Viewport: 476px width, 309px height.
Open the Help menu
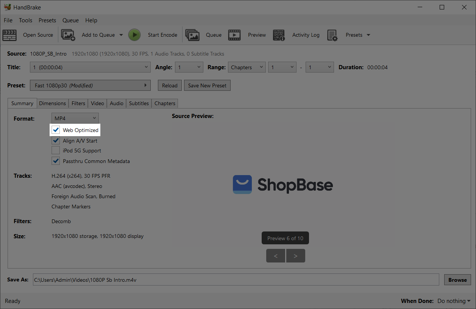(x=91, y=20)
